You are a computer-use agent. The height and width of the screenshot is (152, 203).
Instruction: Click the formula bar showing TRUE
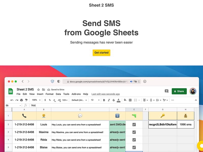[114, 105]
